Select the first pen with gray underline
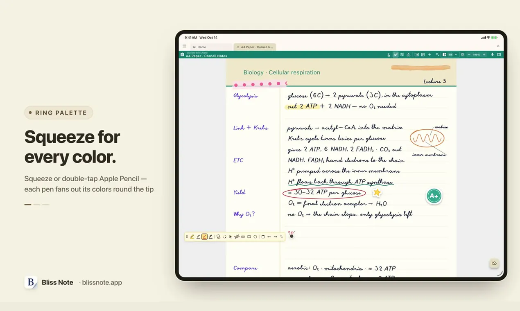Image resolution: width=520 pixels, height=311 pixels. (x=198, y=237)
